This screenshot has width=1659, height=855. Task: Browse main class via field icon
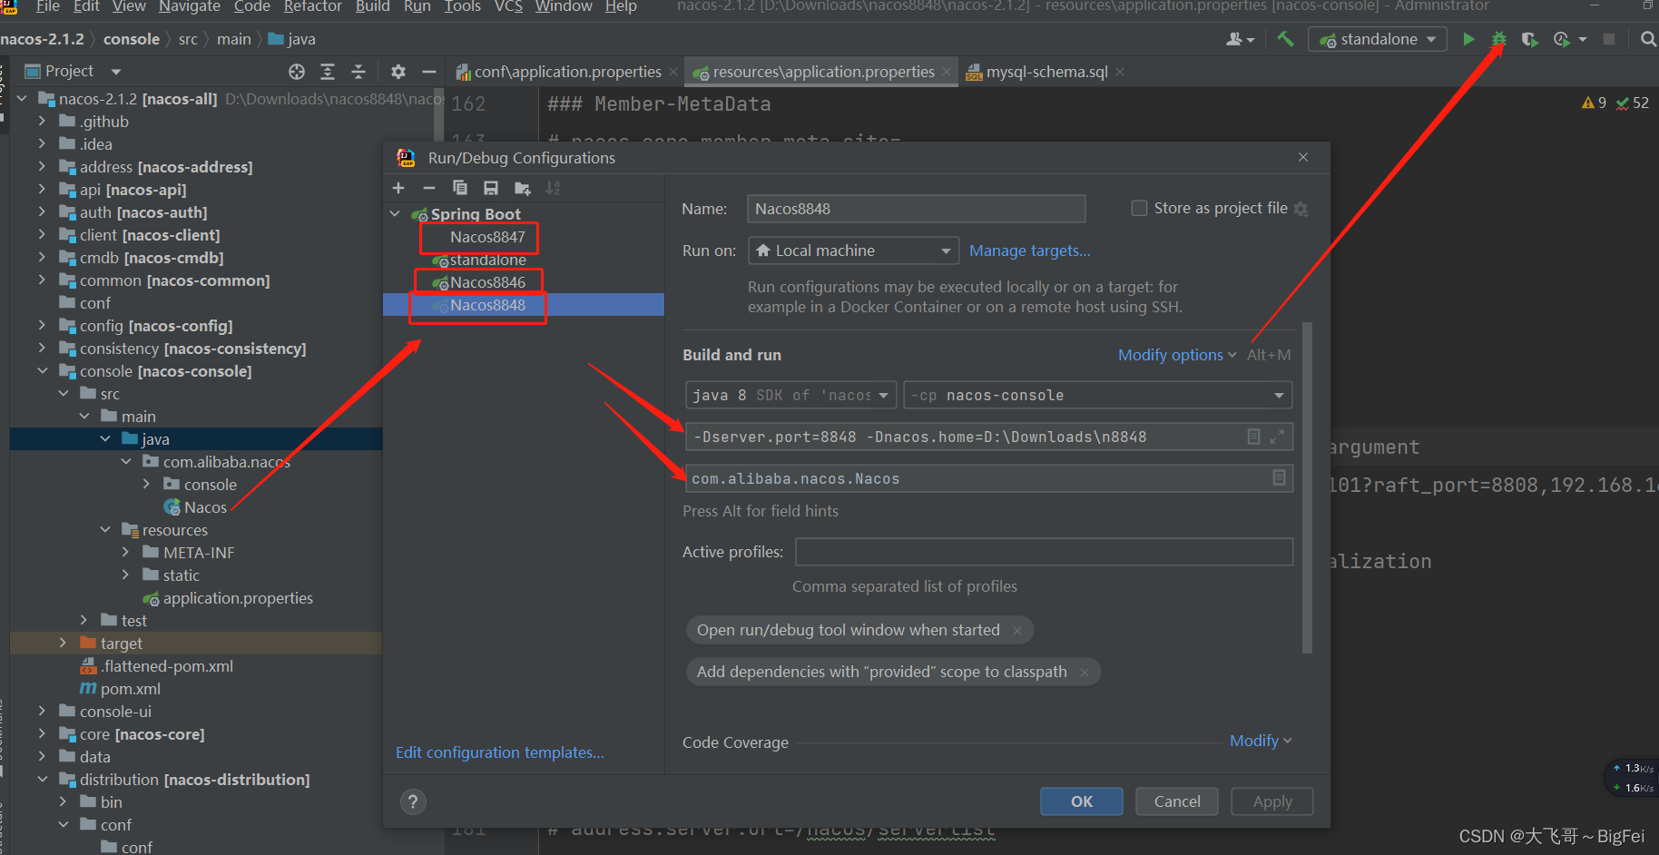[x=1279, y=477]
